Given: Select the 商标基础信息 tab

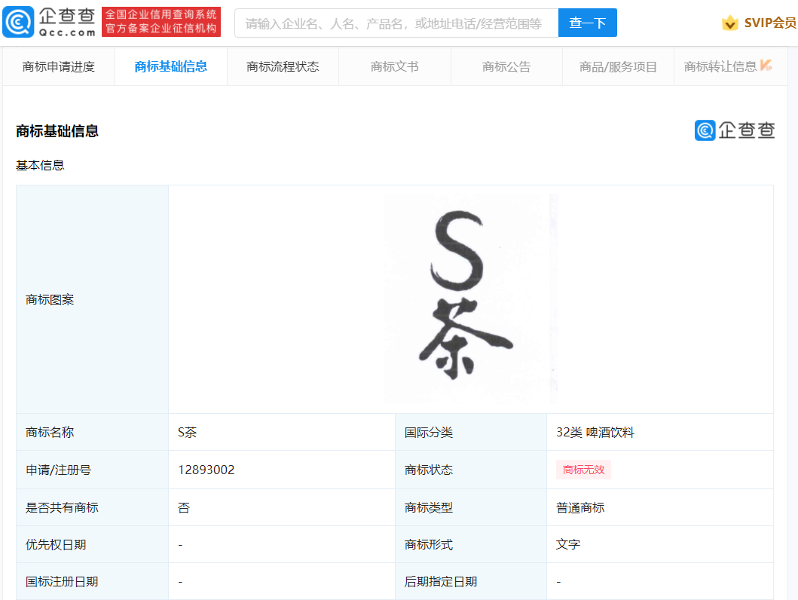Looking at the screenshot, I should (170, 66).
